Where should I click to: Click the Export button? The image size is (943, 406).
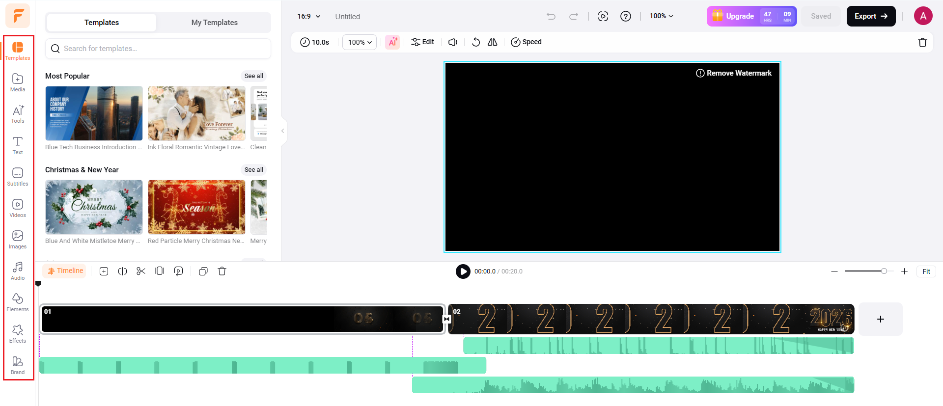[x=871, y=16]
